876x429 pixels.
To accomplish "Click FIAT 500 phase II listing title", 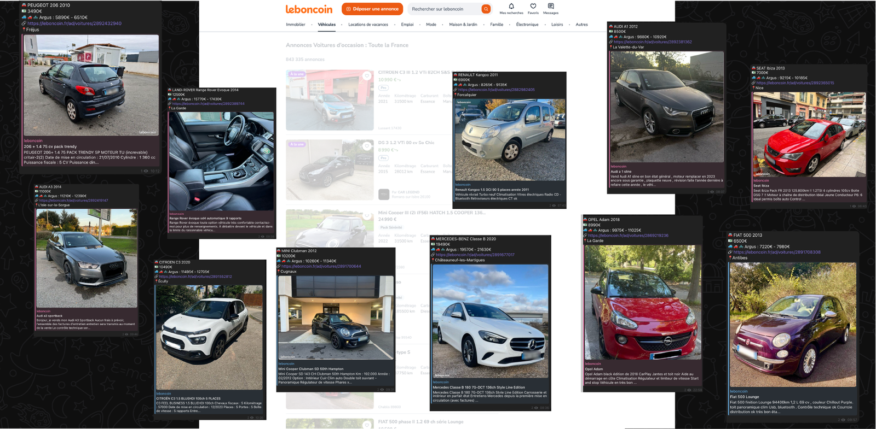I will 420,422.
